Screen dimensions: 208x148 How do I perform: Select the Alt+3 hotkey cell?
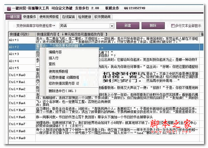(22, 54)
